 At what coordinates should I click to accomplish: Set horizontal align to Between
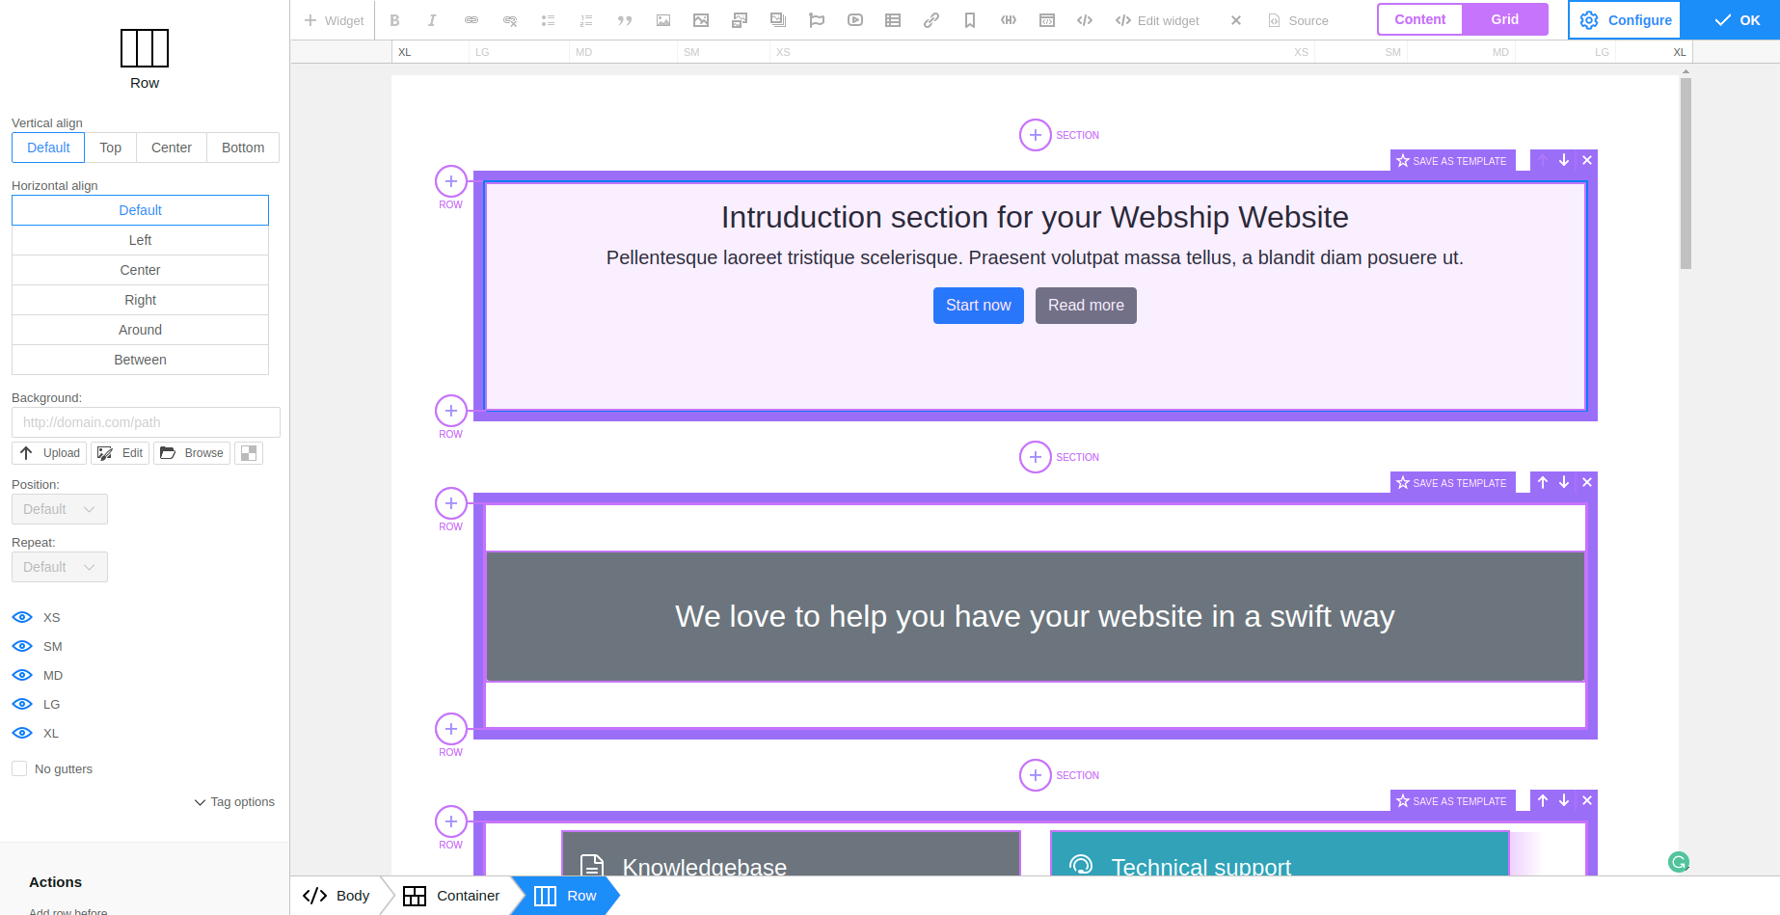(140, 360)
